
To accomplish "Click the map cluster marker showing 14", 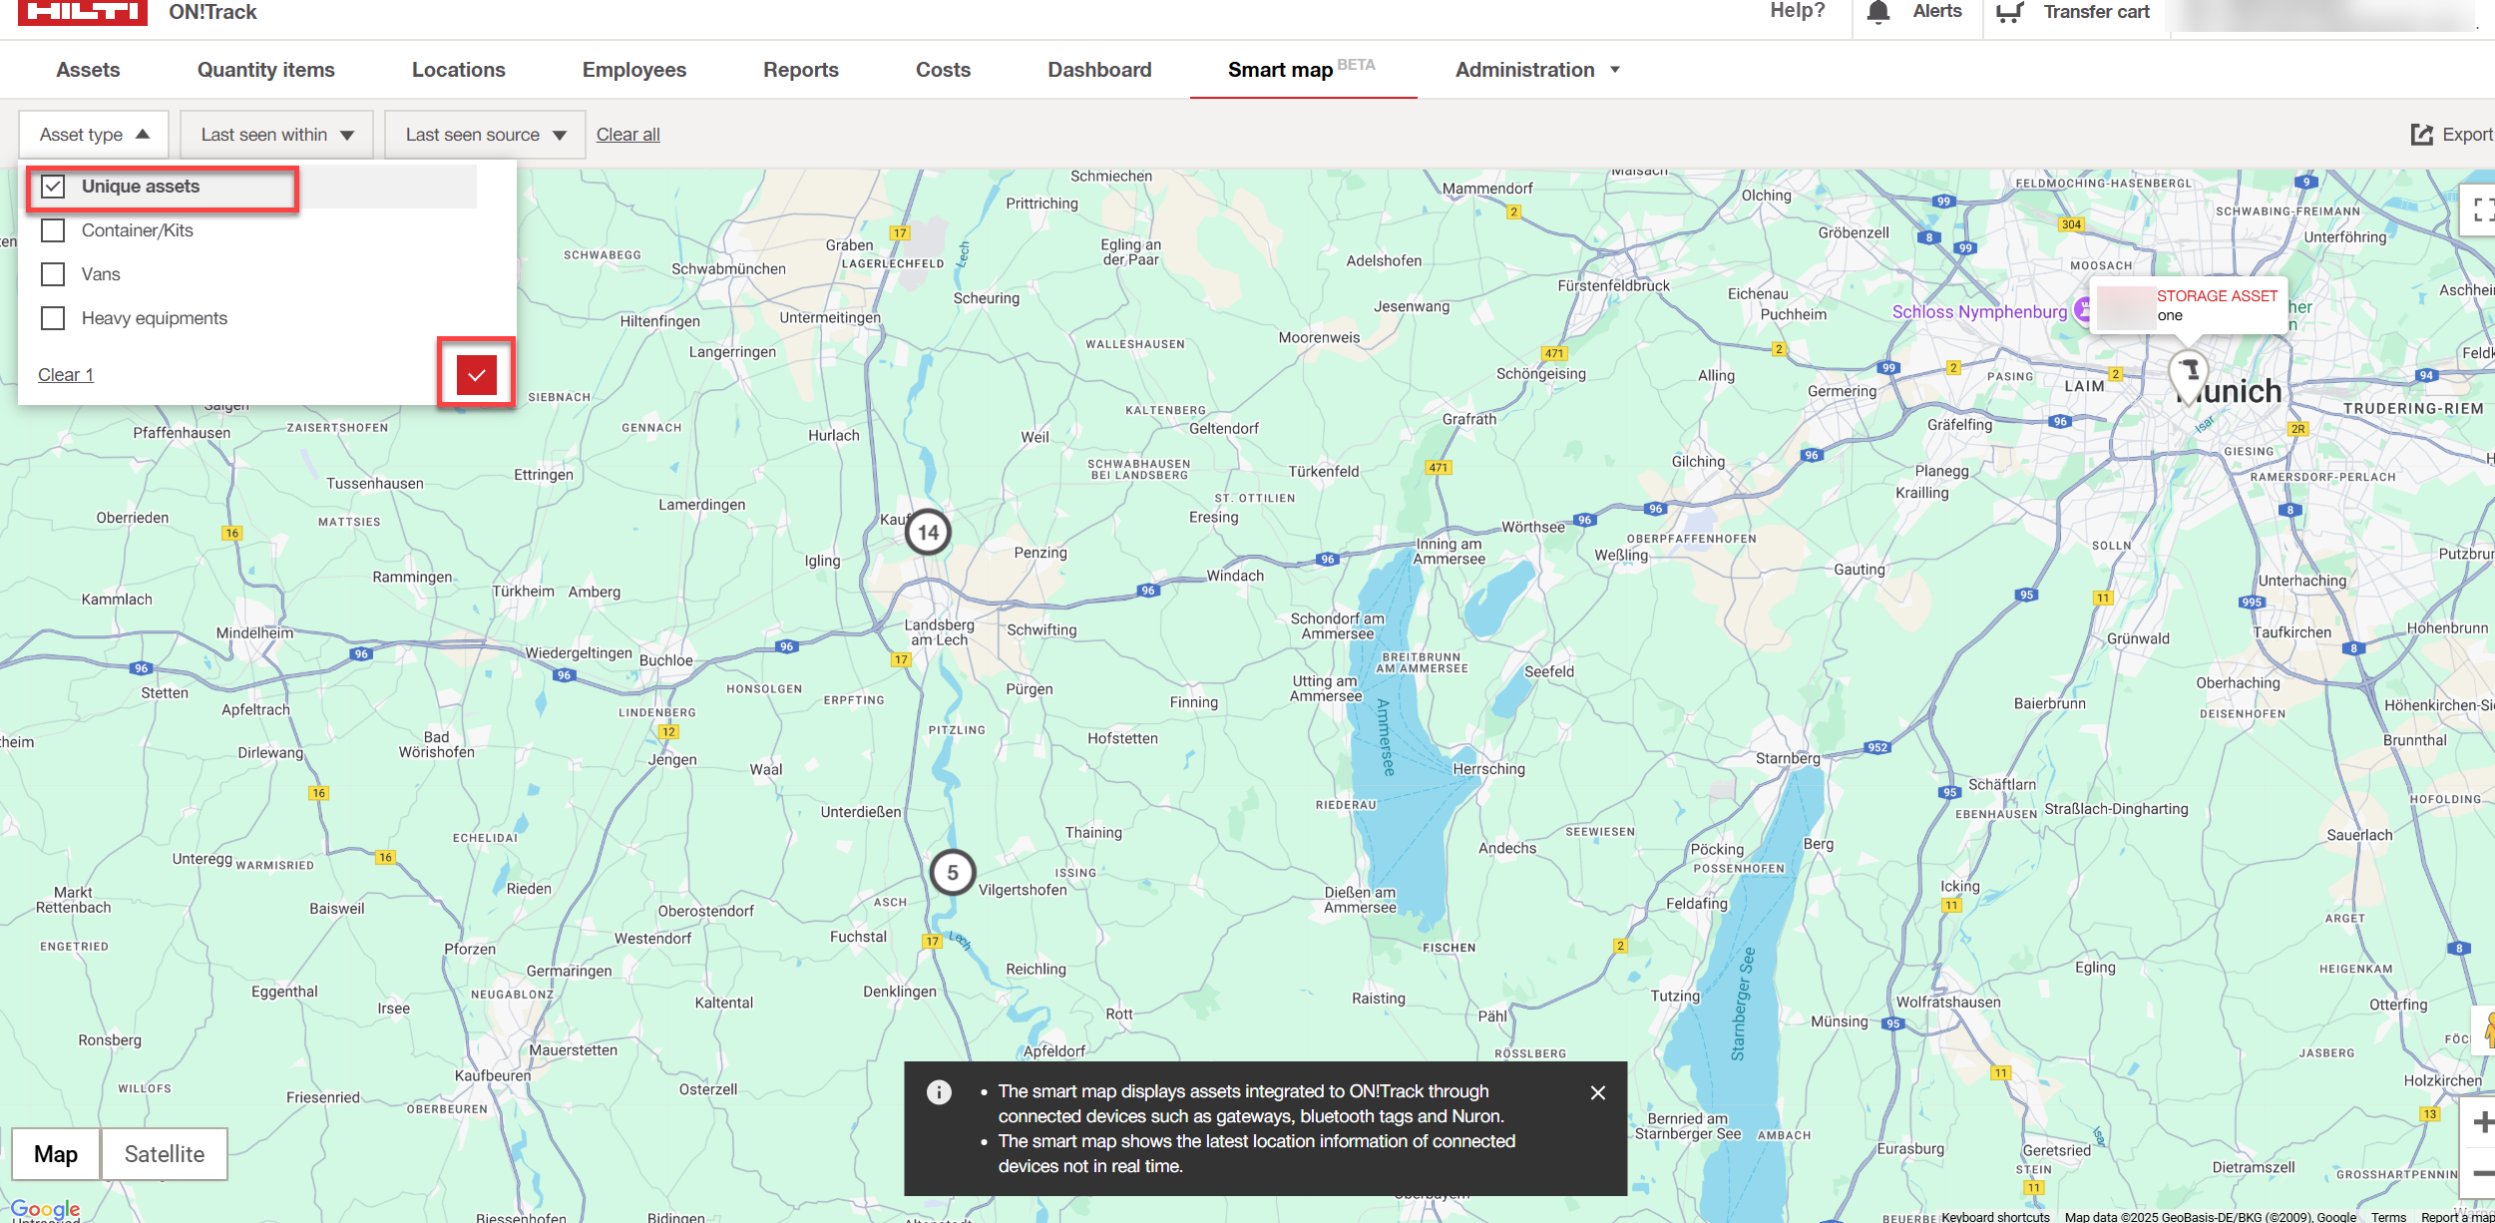I will [928, 532].
